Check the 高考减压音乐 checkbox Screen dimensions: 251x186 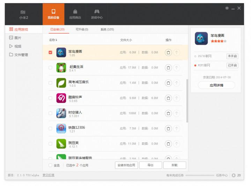pyautogui.click(x=50, y=83)
